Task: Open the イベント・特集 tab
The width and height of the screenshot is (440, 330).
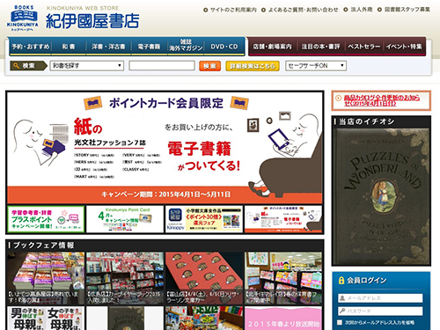Action: tap(404, 47)
